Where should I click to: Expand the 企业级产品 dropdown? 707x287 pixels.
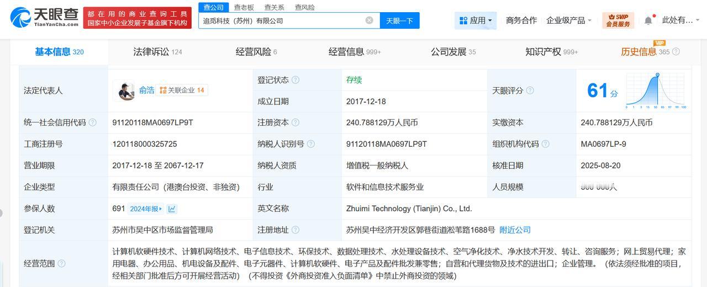[569, 20]
